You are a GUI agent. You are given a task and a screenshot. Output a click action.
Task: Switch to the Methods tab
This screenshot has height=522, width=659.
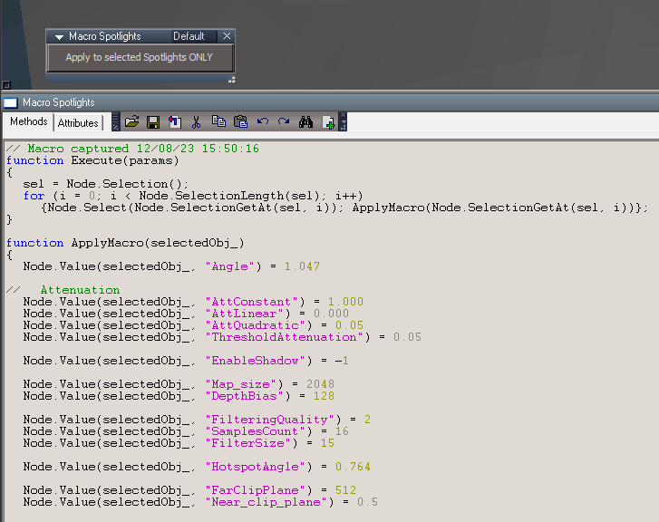pyautogui.click(x=29, y=121)
